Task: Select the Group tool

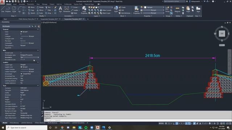Action: [167, 9]
